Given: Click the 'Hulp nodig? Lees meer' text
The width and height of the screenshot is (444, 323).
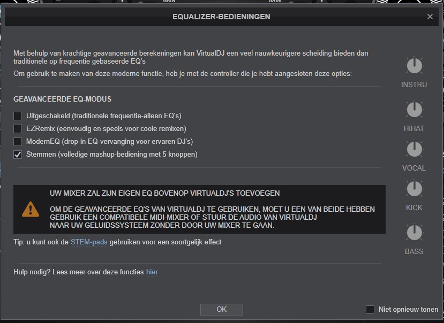Looking at the screenshot, I should 78,272.
